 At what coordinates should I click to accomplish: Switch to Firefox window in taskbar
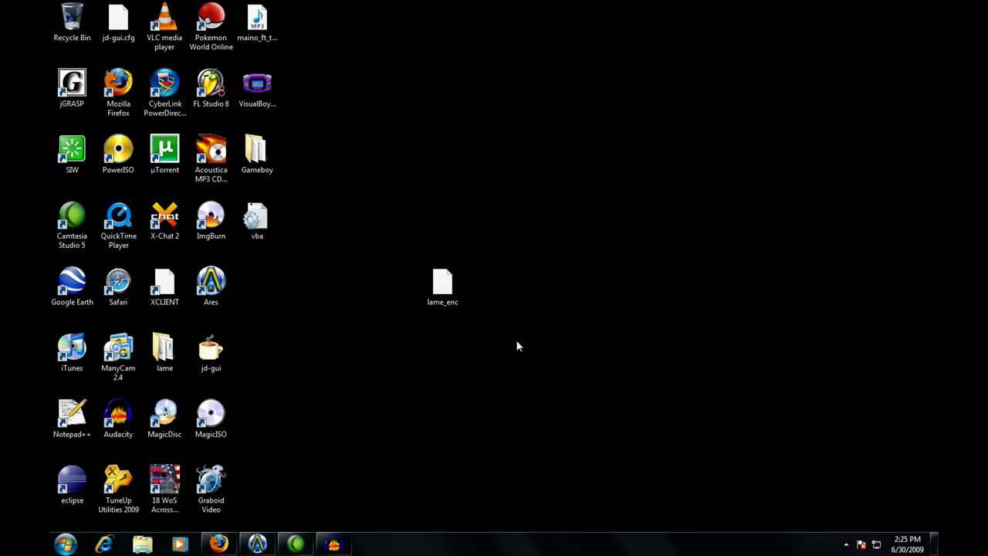click(219, 544)
